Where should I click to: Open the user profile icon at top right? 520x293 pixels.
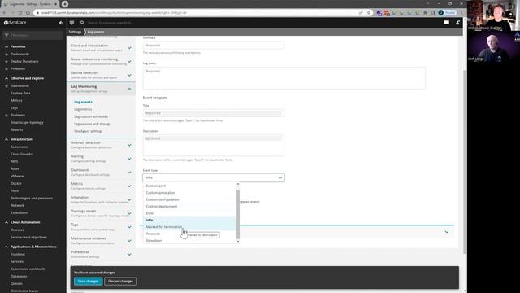(457, 23)
